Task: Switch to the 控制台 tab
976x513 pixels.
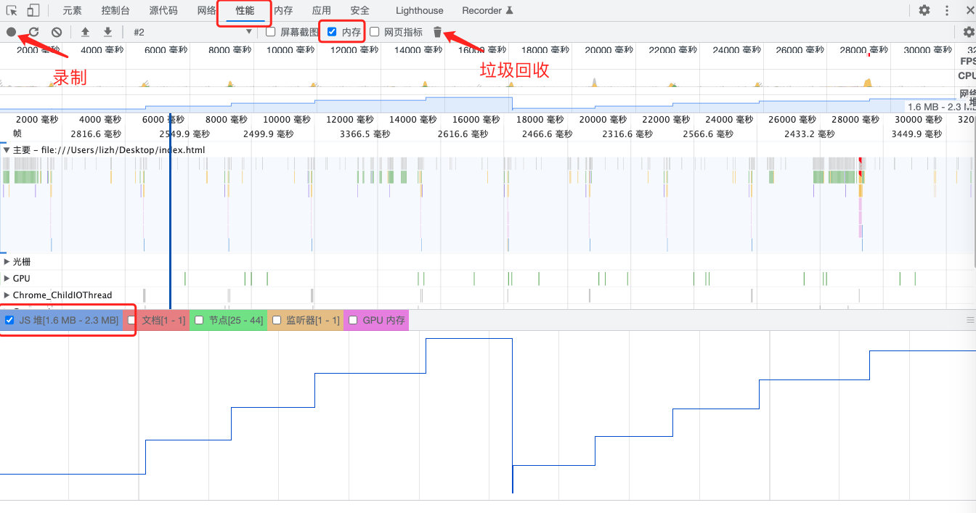Action: pos(116,10)
